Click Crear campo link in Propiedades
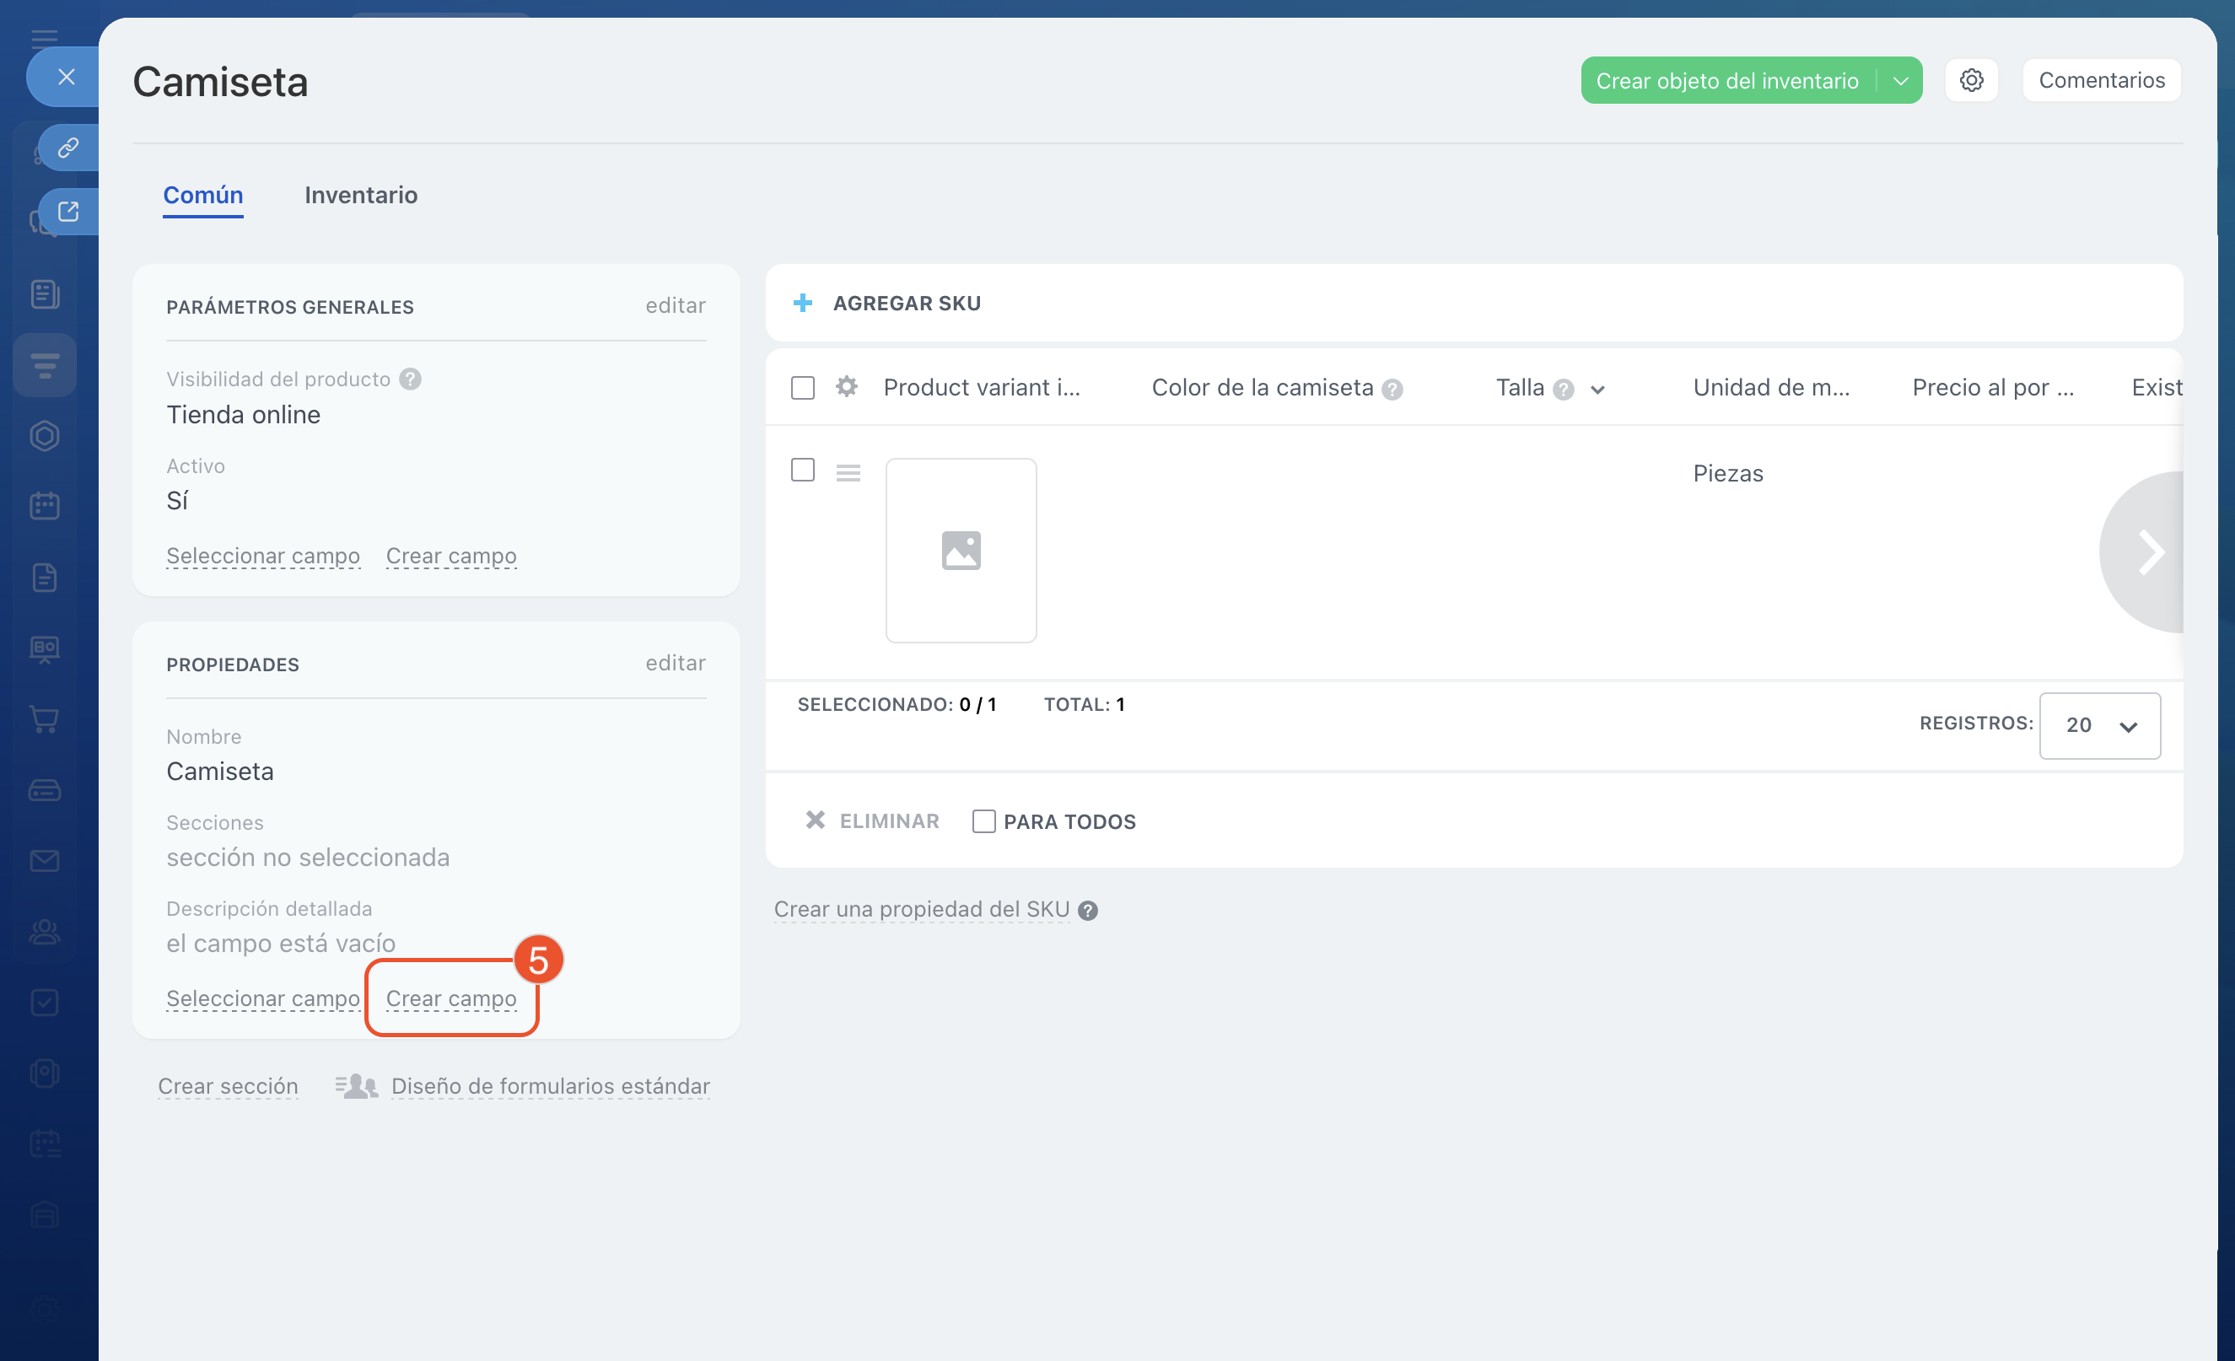This screenshot has height=1361, width=2235. pos(451,998)
